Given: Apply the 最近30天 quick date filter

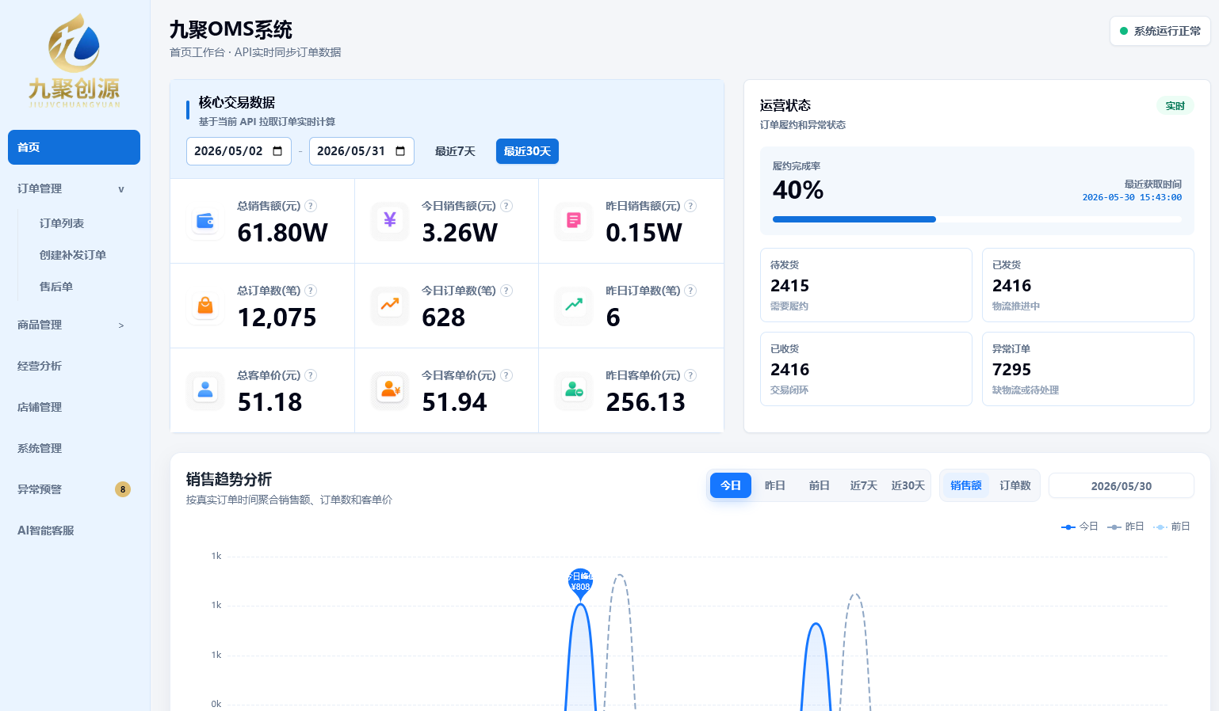Looking at the screenshot, I should pos(527,151).
